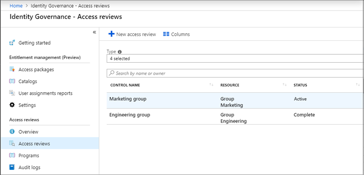Click the Programs icon
The height and width of the screenshot is (175, 364).
click(x=12, y=156)
